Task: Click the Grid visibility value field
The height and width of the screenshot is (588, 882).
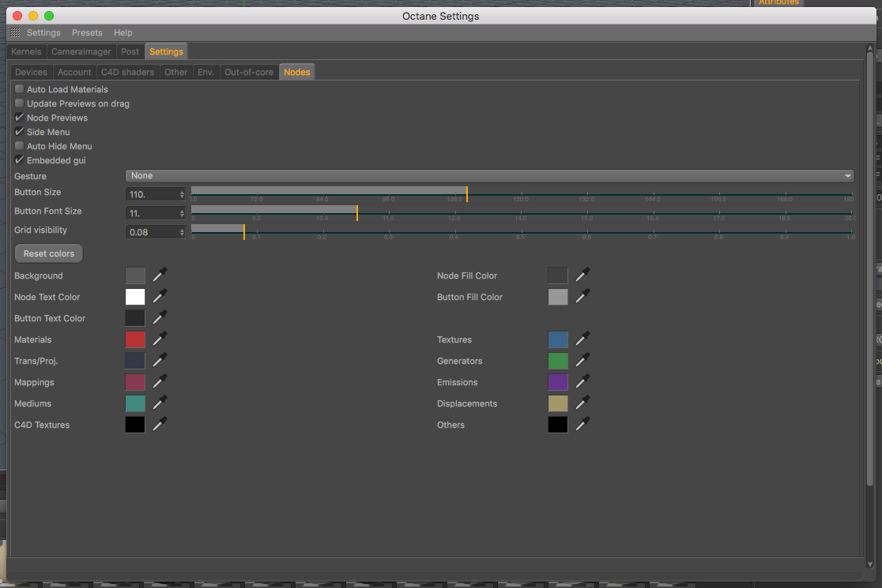Action: click(x=152, y=233)
